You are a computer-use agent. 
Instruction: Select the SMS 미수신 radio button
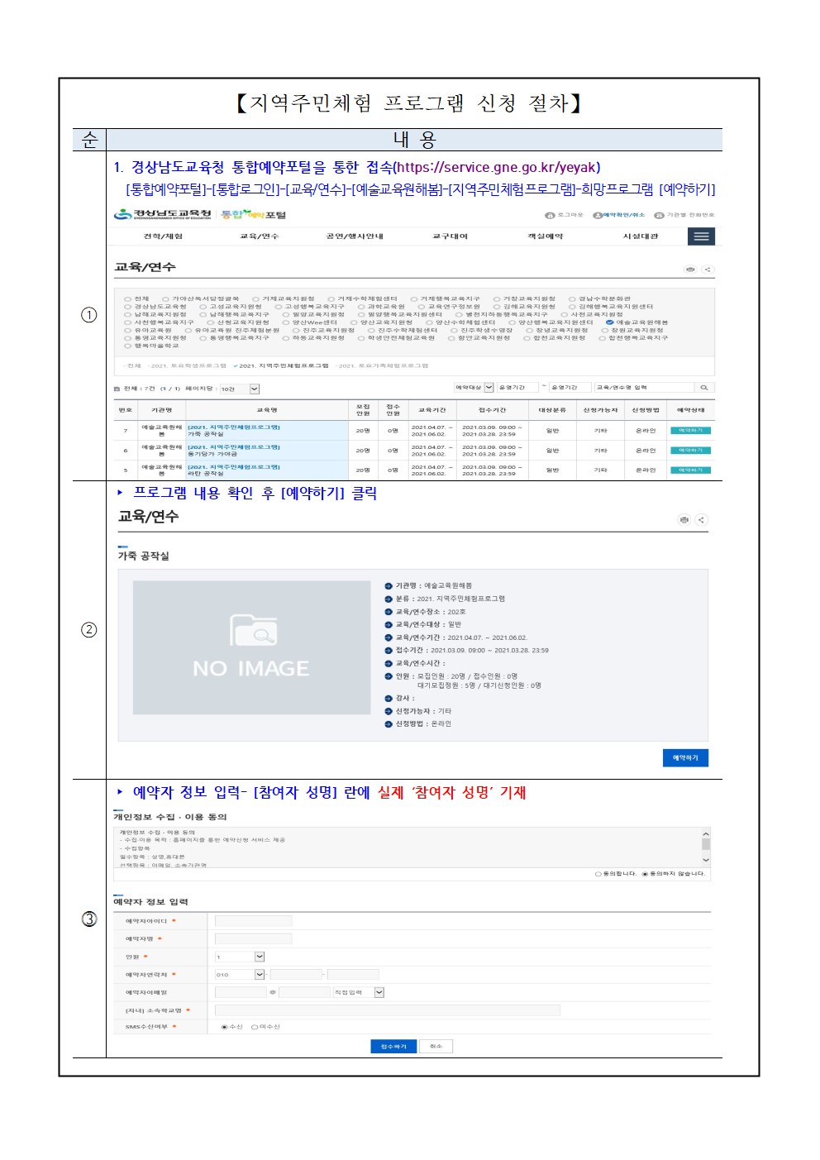[255, 1027]
